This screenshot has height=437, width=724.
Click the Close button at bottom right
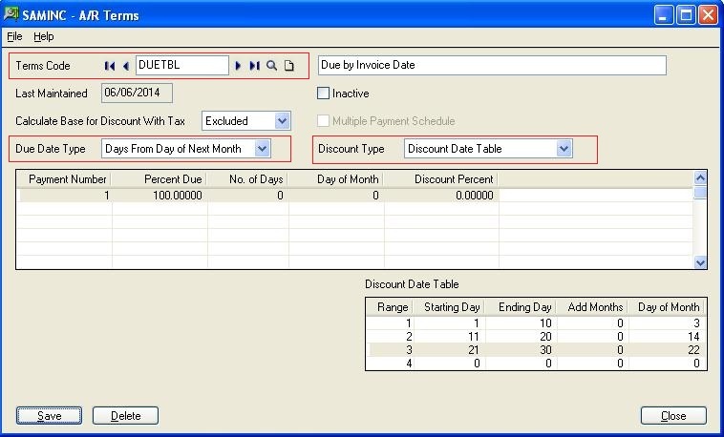pos(673,416)
